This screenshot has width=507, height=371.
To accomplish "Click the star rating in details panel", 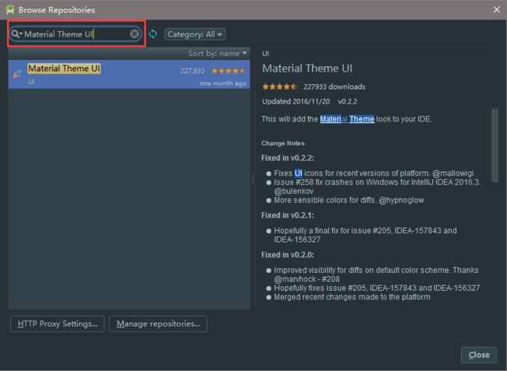I will coord(279,87).
